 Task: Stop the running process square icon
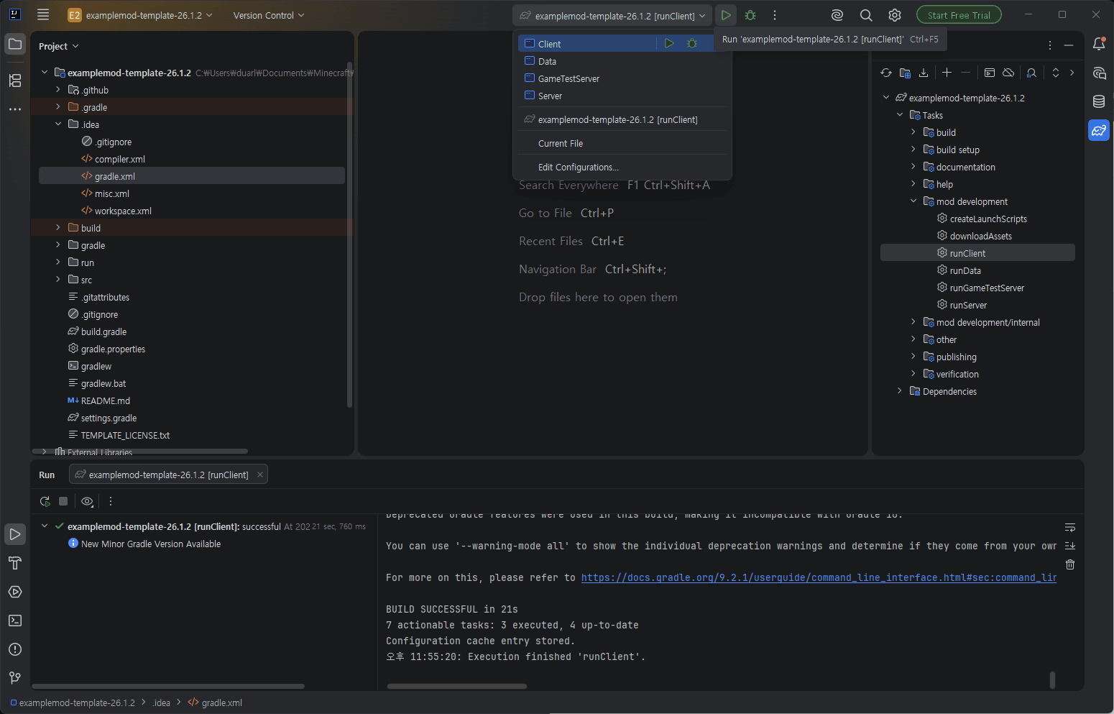(x=63, y=501)
